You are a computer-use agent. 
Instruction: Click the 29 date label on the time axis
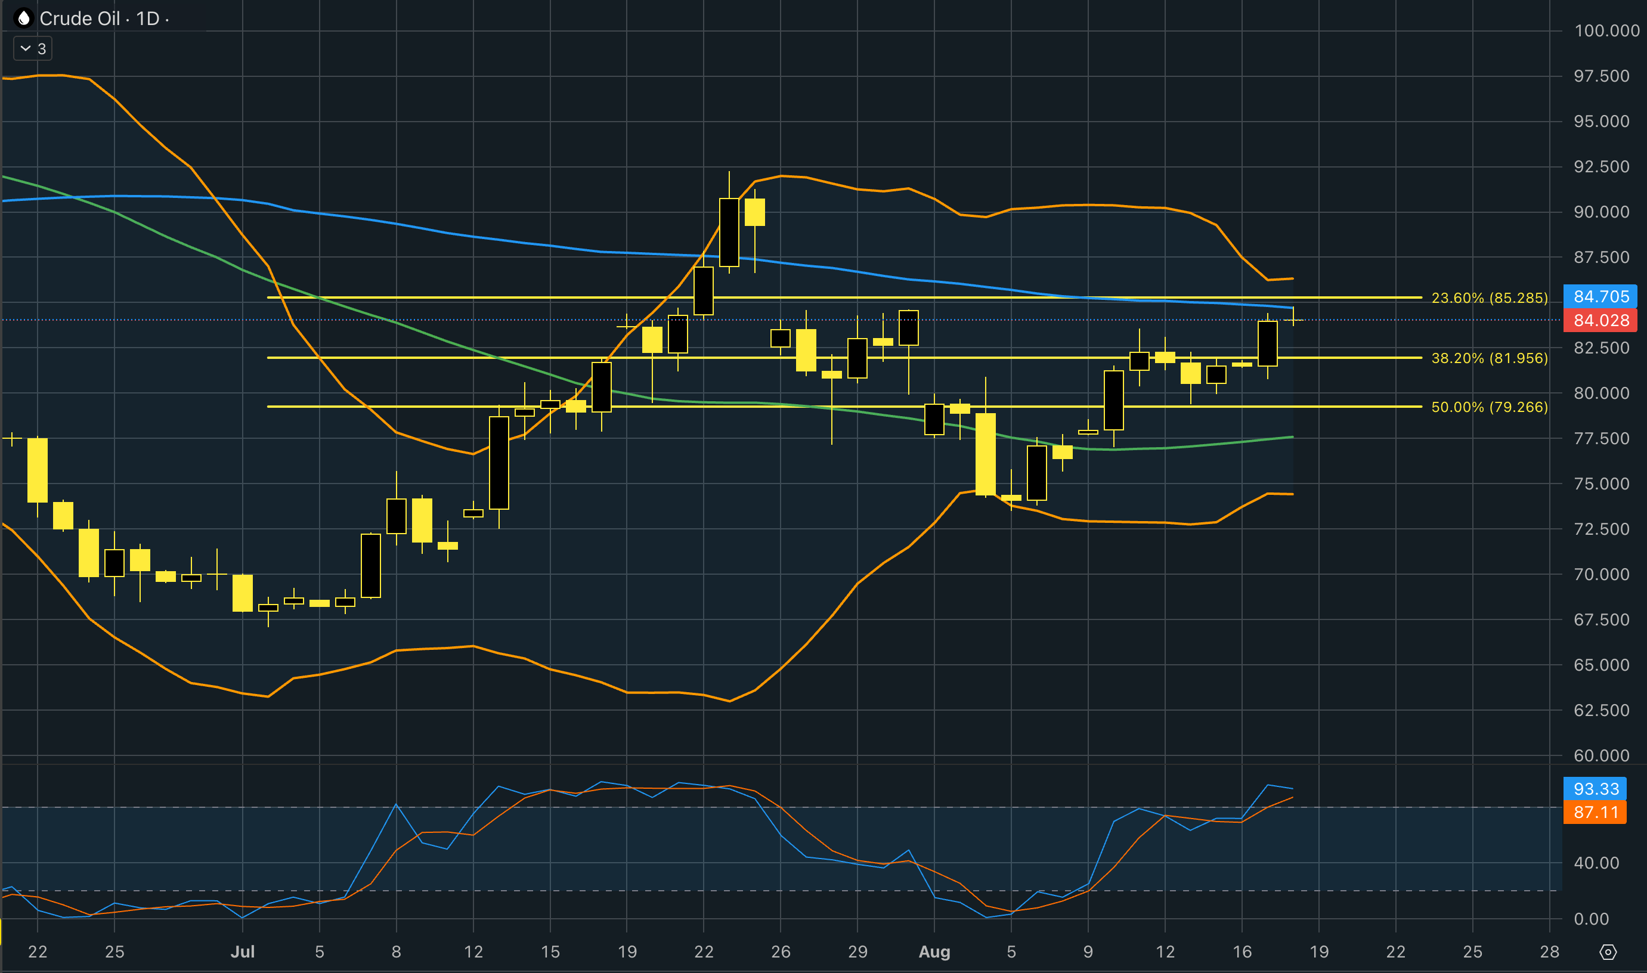pos(857,952)
